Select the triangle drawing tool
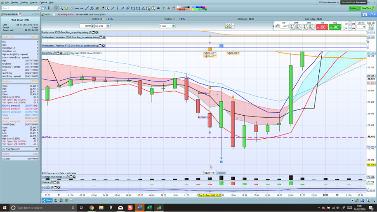Viewport: 377px width, 212px height. (x=143, y=8)
